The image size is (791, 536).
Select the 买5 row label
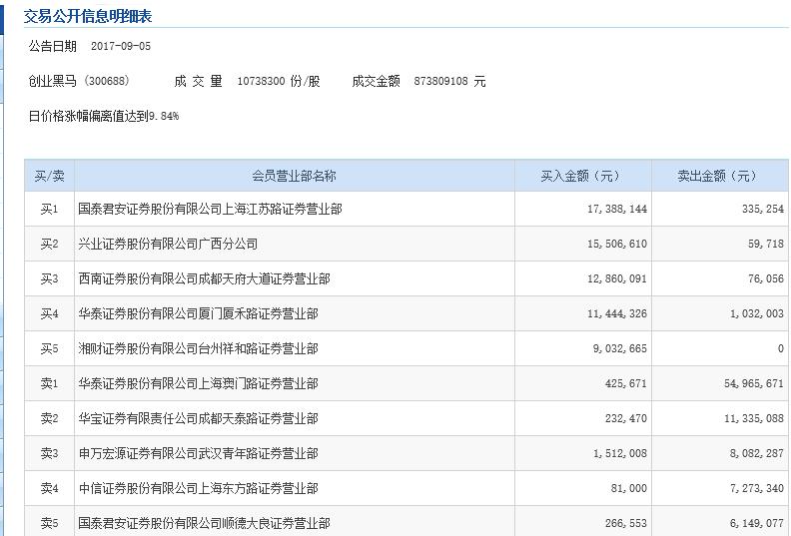[x=50, y=348]
